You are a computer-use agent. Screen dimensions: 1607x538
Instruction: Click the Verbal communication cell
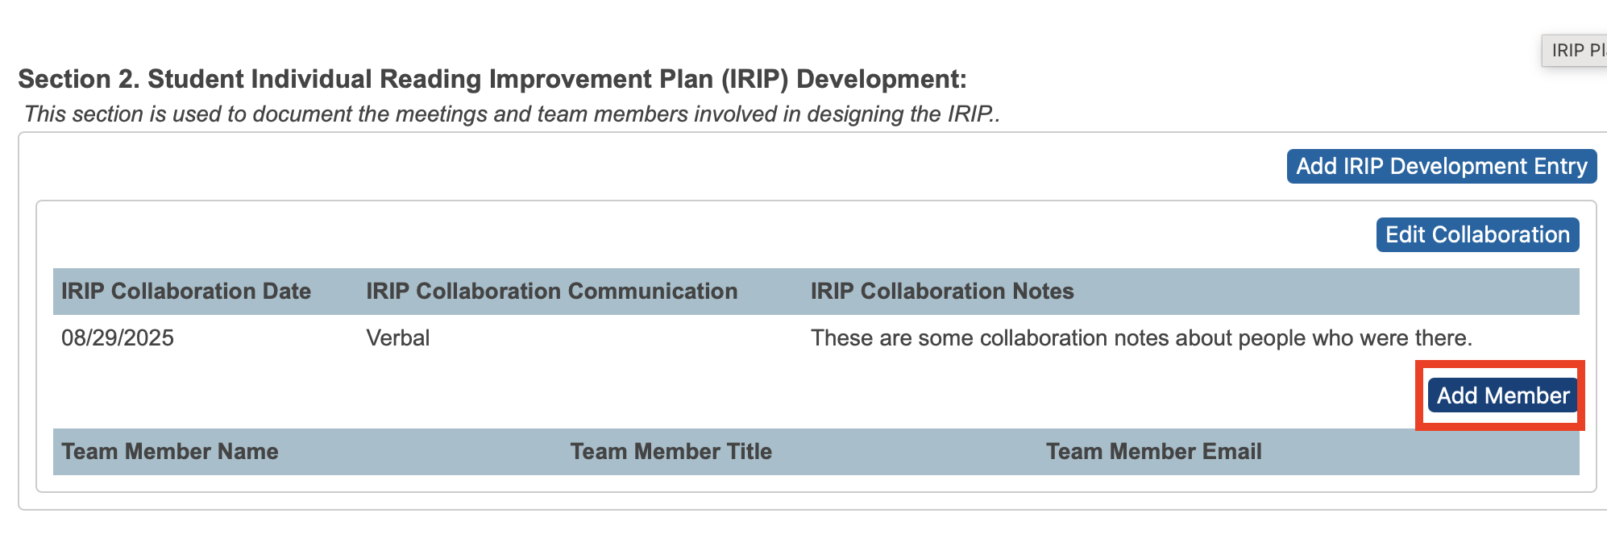(398, 337)
